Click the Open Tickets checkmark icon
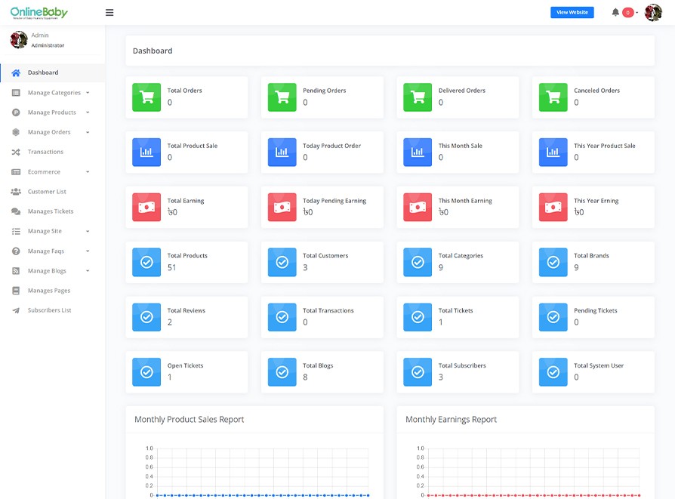 click(146, 371)
